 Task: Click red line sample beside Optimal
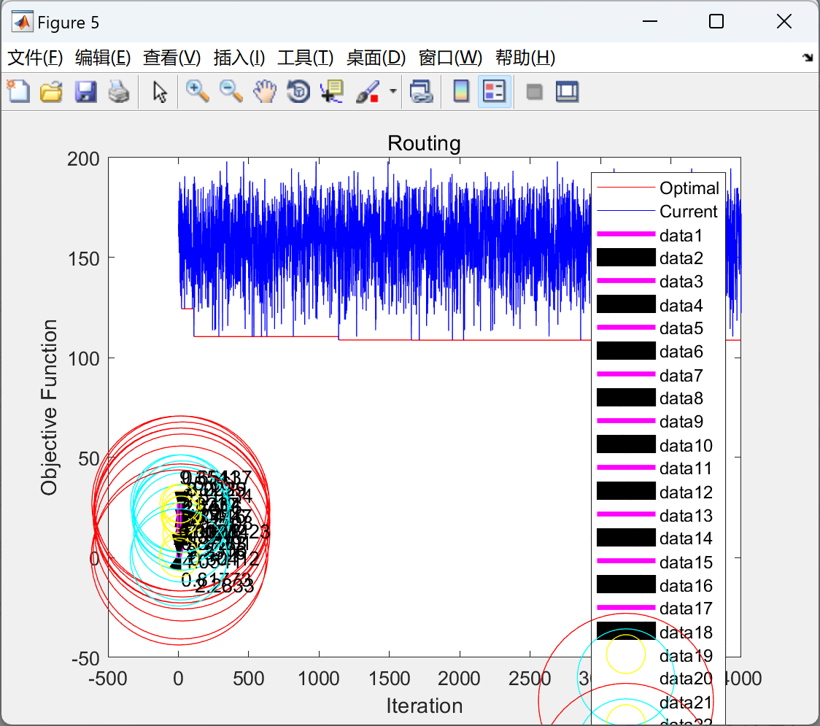626,188
